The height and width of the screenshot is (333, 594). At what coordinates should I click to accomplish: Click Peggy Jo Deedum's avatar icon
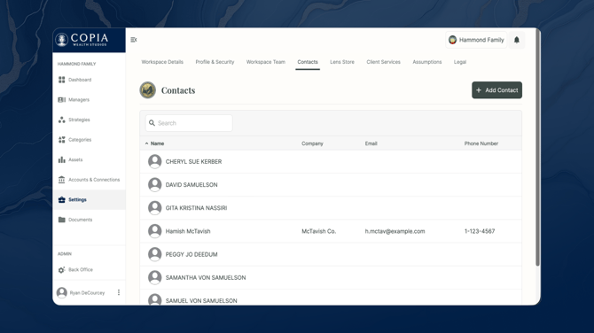(x=154, y=254)
